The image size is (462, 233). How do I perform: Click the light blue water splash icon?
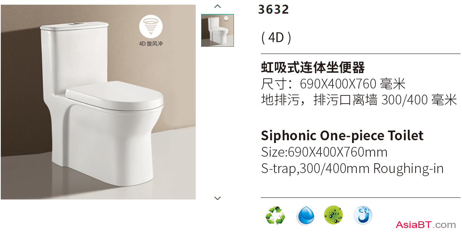[x=363, y=215]
